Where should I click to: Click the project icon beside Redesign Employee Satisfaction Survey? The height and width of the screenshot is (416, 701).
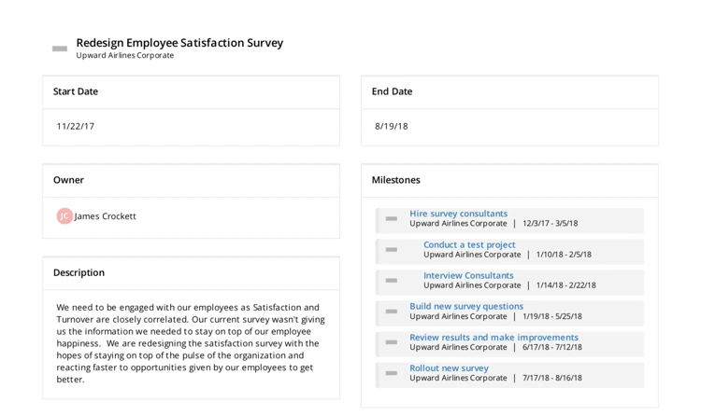(x=60, y=49)
